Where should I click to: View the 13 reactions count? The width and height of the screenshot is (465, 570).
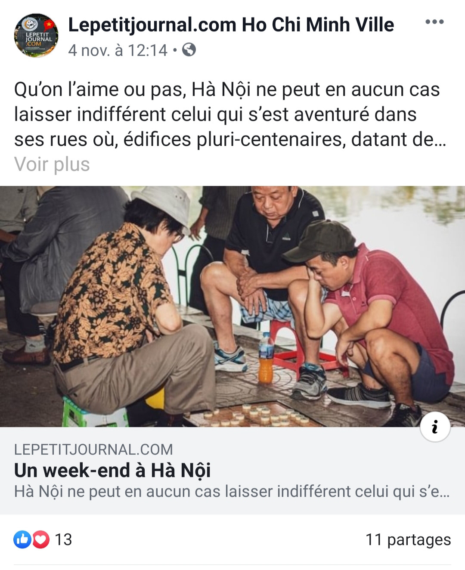point(63,539)
